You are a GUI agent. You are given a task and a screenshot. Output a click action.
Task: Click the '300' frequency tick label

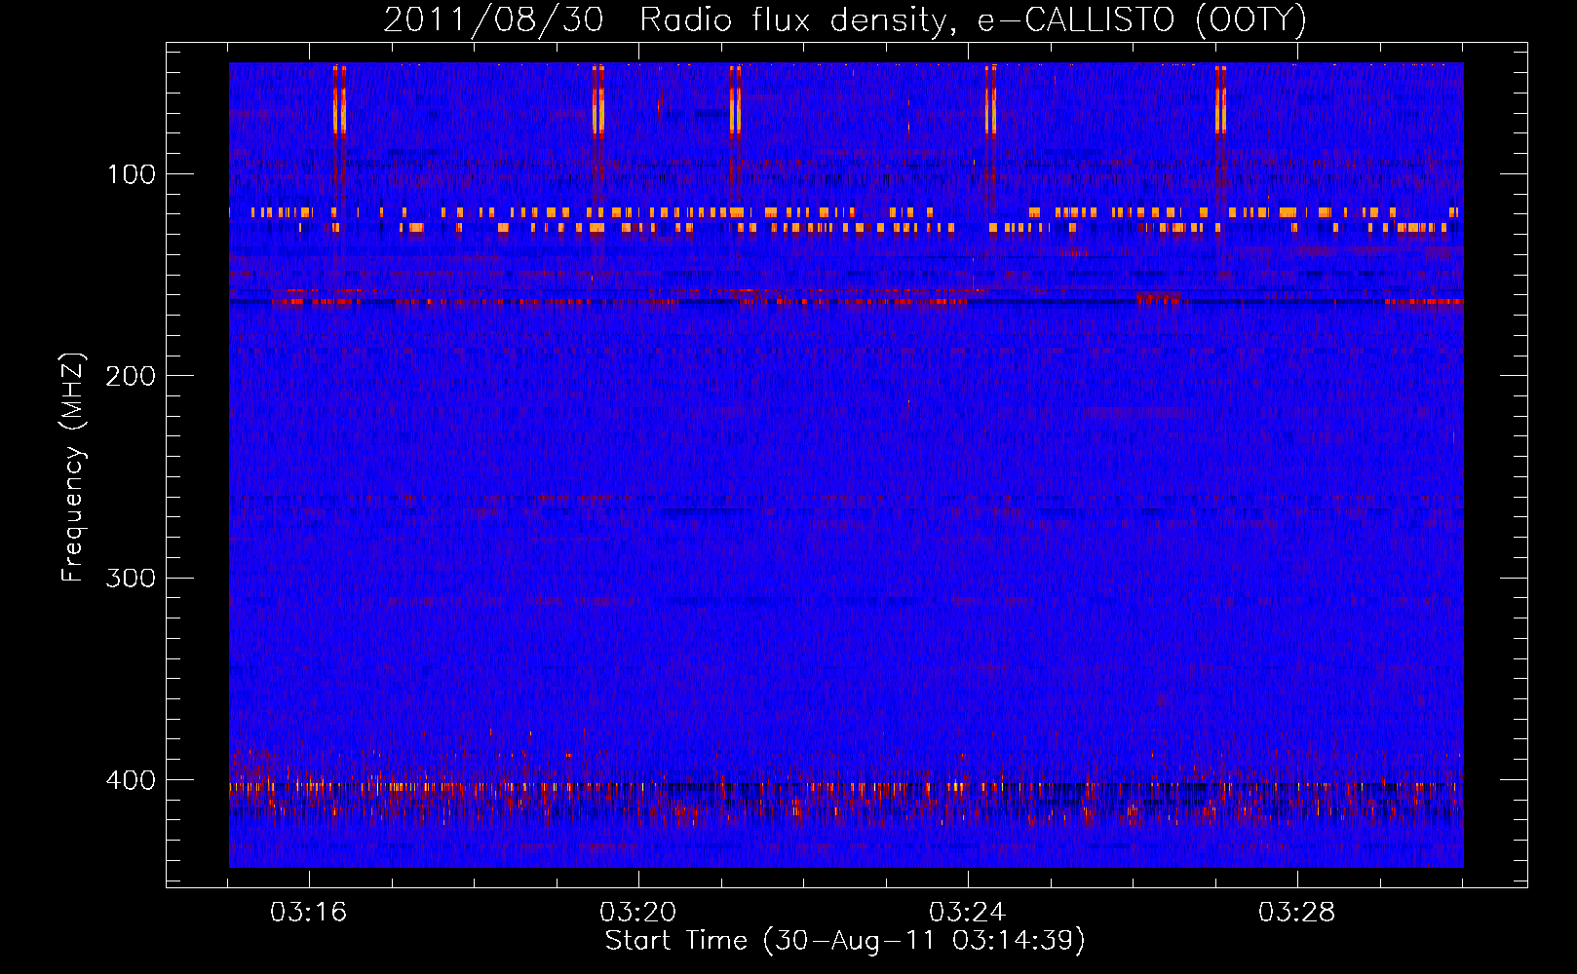pyautogui.click(x=131, y=579)
